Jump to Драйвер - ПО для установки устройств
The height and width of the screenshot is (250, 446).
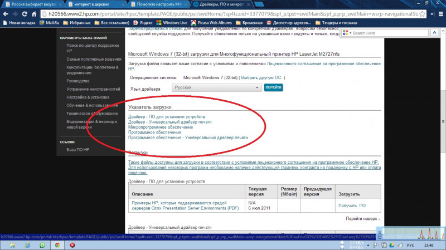[166, 117]
